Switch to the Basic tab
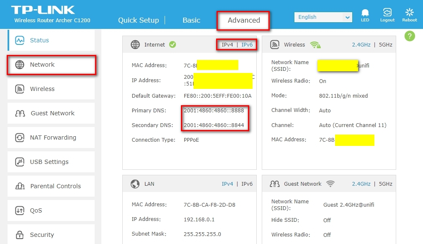This screenshot has width=423, height=244. pyautogui.click(x=191, y=20)
